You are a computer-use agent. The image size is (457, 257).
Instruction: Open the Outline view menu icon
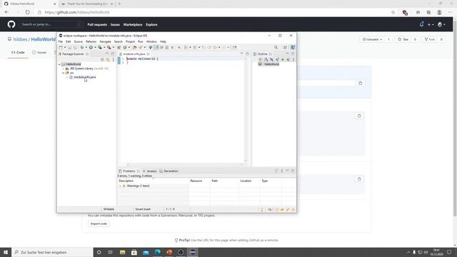[293, 59]
